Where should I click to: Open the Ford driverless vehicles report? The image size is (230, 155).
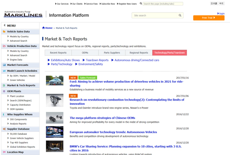tap(126, 83)
